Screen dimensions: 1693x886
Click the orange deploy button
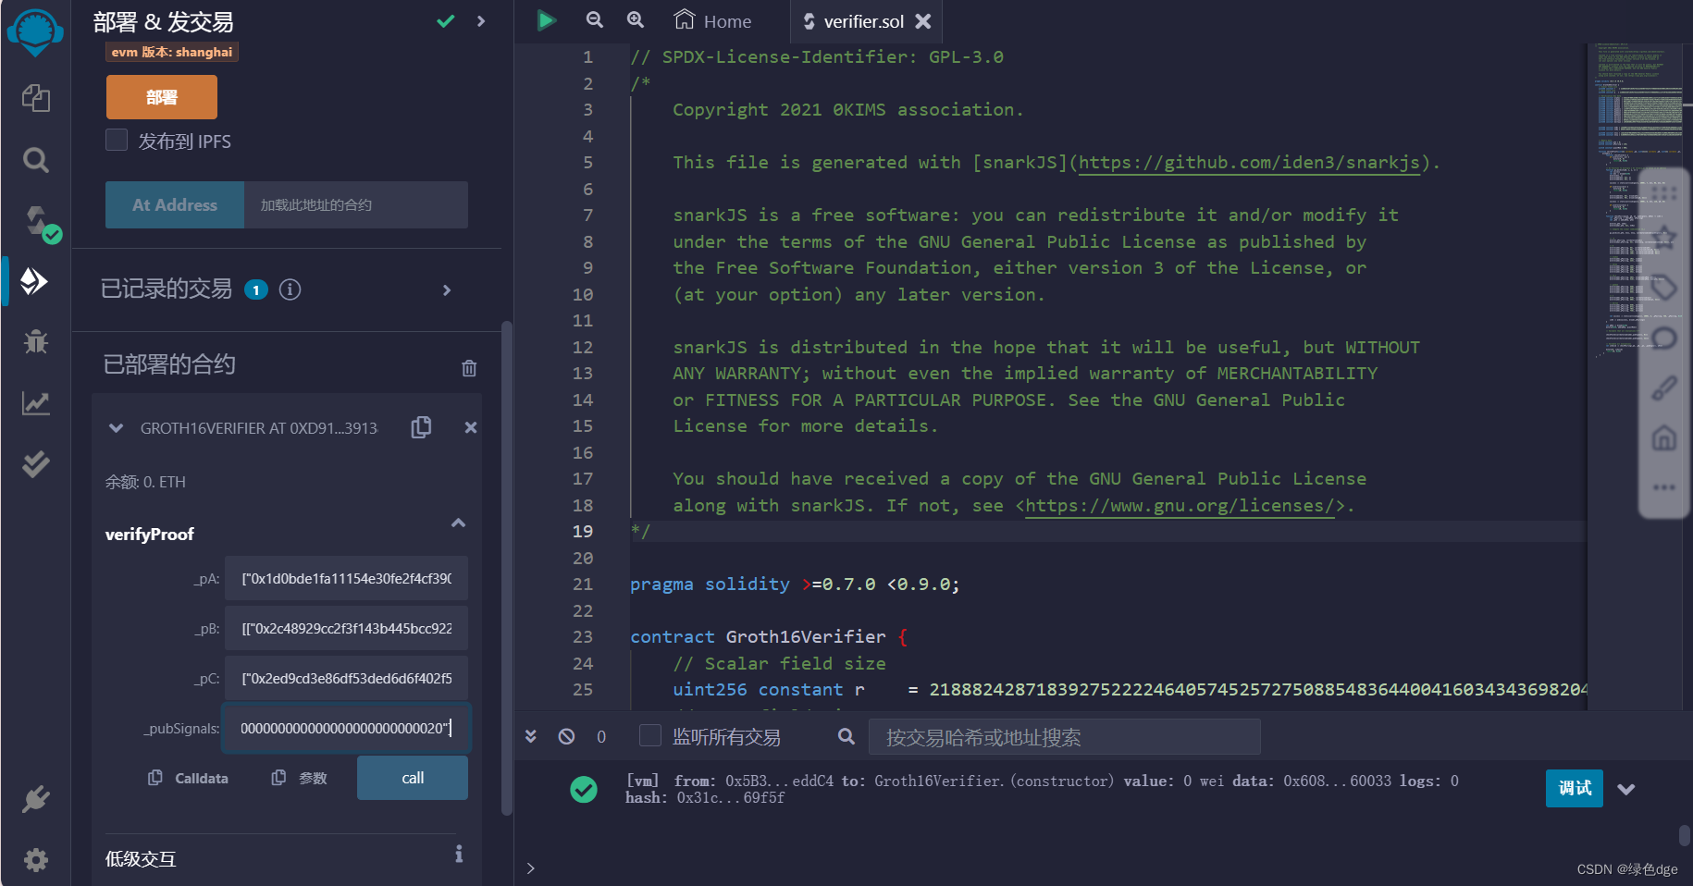tap(162, 97)
